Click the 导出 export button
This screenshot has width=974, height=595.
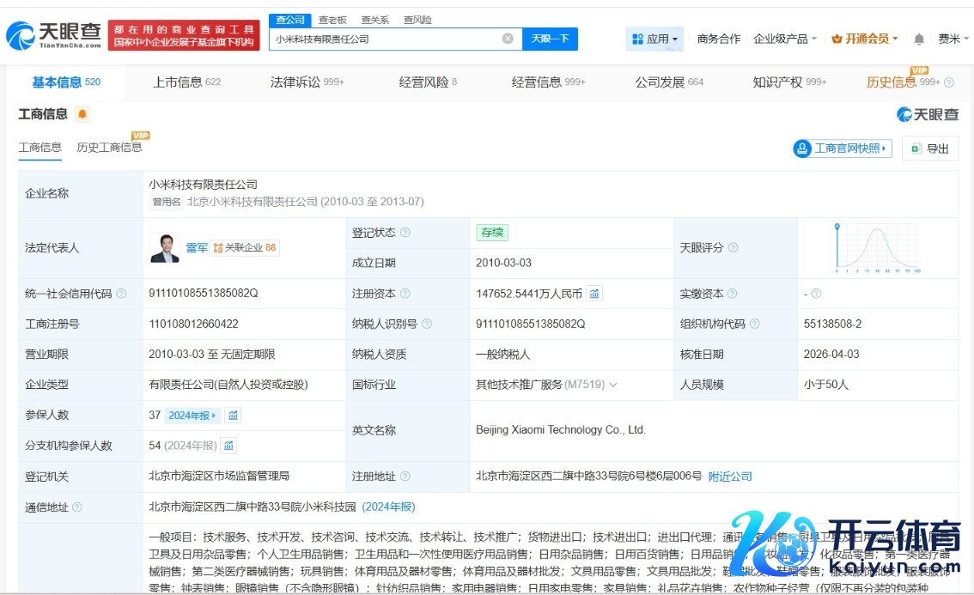930,149
